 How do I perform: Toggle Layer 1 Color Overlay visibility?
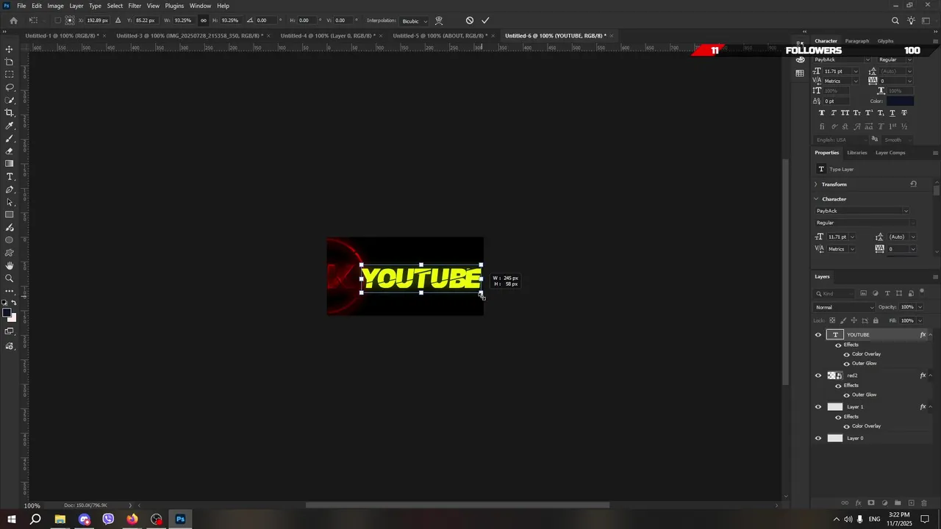846,426
